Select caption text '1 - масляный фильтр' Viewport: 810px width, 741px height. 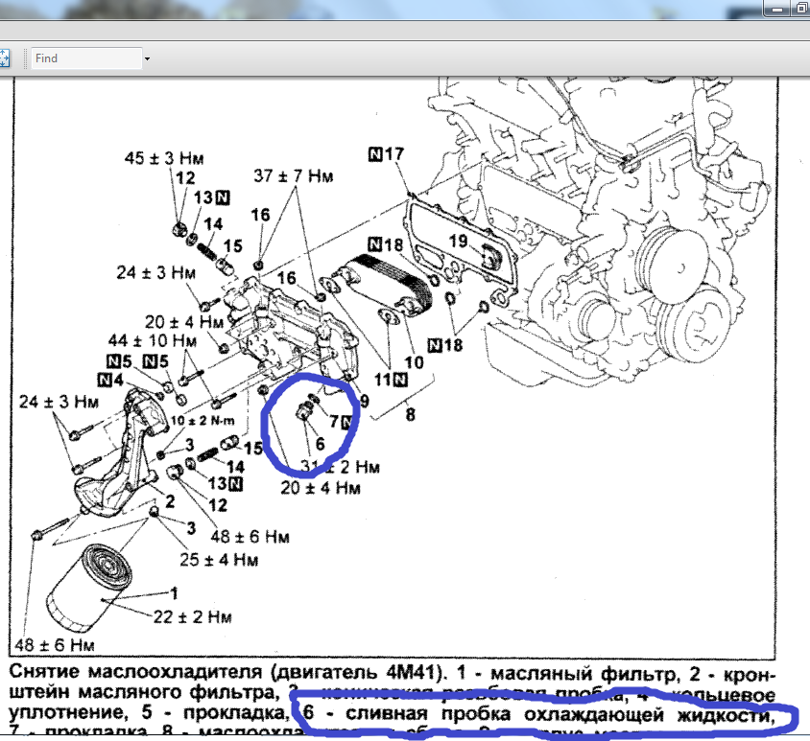pyautogui.click(x=568, y=673)
